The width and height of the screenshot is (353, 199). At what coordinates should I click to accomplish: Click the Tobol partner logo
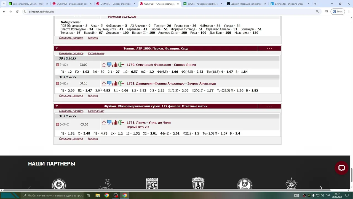(152, 184)
